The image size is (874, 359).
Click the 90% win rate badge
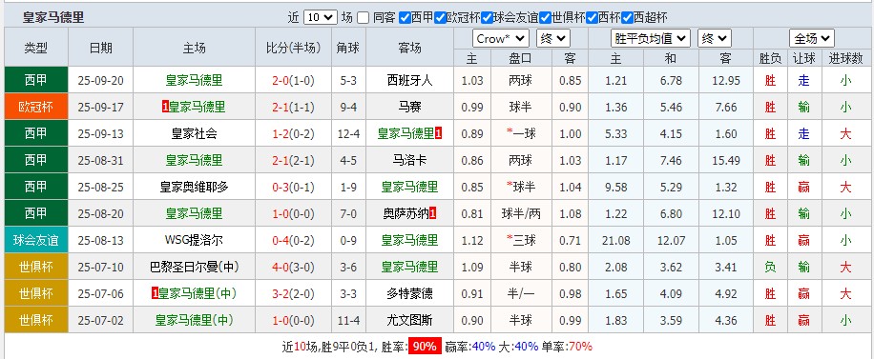425,347
